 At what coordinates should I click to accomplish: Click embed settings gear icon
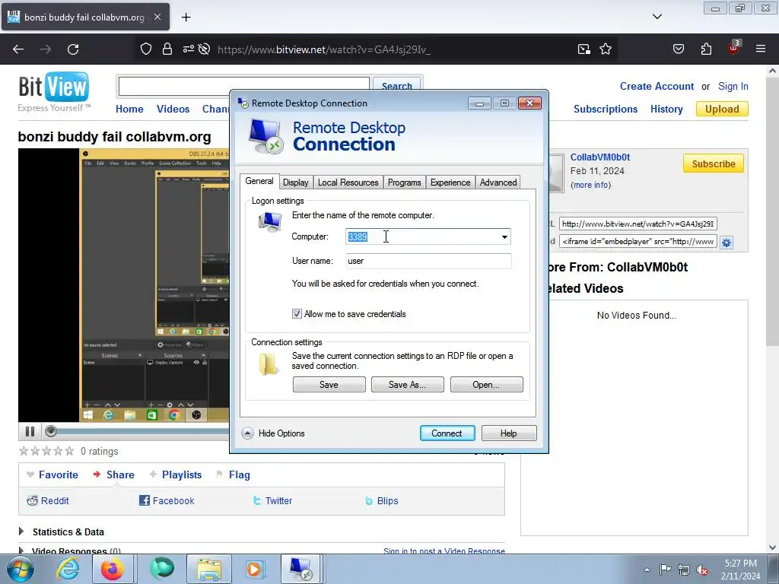727,243
